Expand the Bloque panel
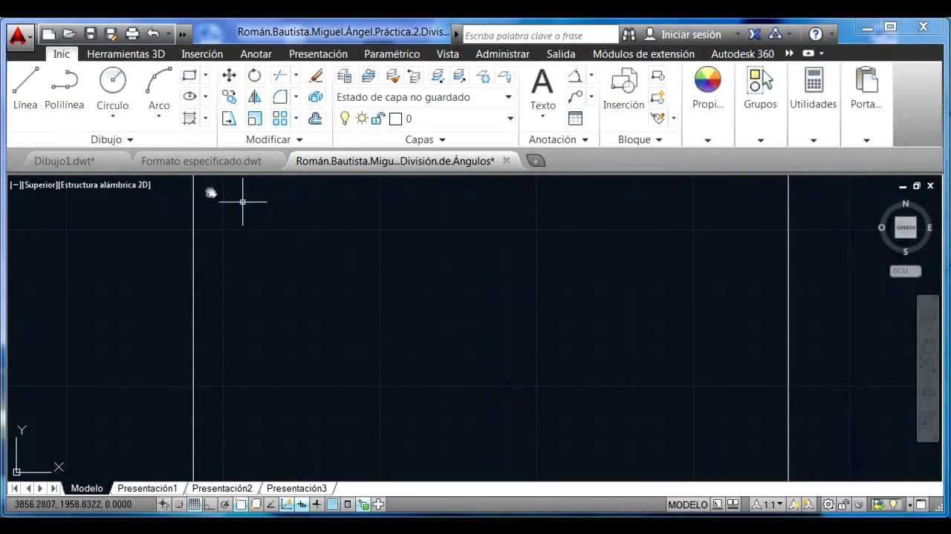 click(640, 139)
